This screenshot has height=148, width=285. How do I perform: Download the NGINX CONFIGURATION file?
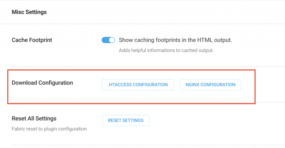pyautogui.click(x=210, y=85)
